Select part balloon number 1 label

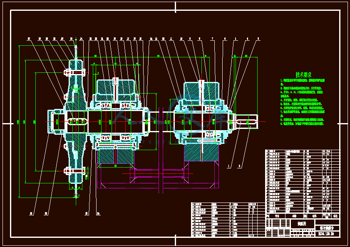(x=228, y=166)
